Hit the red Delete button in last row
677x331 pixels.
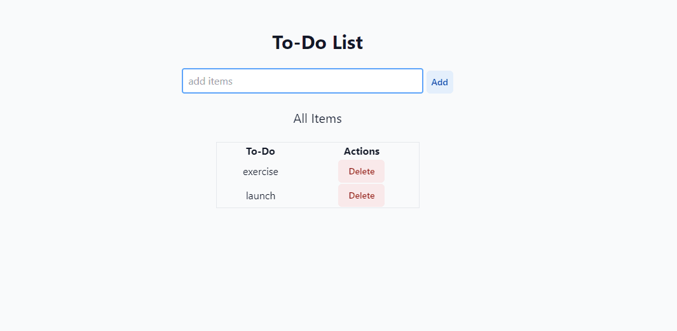[361, 195]
